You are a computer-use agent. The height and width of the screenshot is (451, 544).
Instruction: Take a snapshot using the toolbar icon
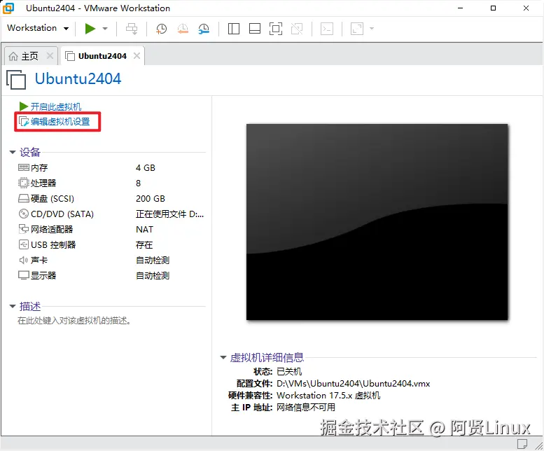pos(161,29)
